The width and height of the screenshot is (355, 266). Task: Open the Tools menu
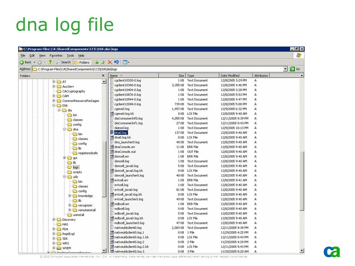point(70,55)
